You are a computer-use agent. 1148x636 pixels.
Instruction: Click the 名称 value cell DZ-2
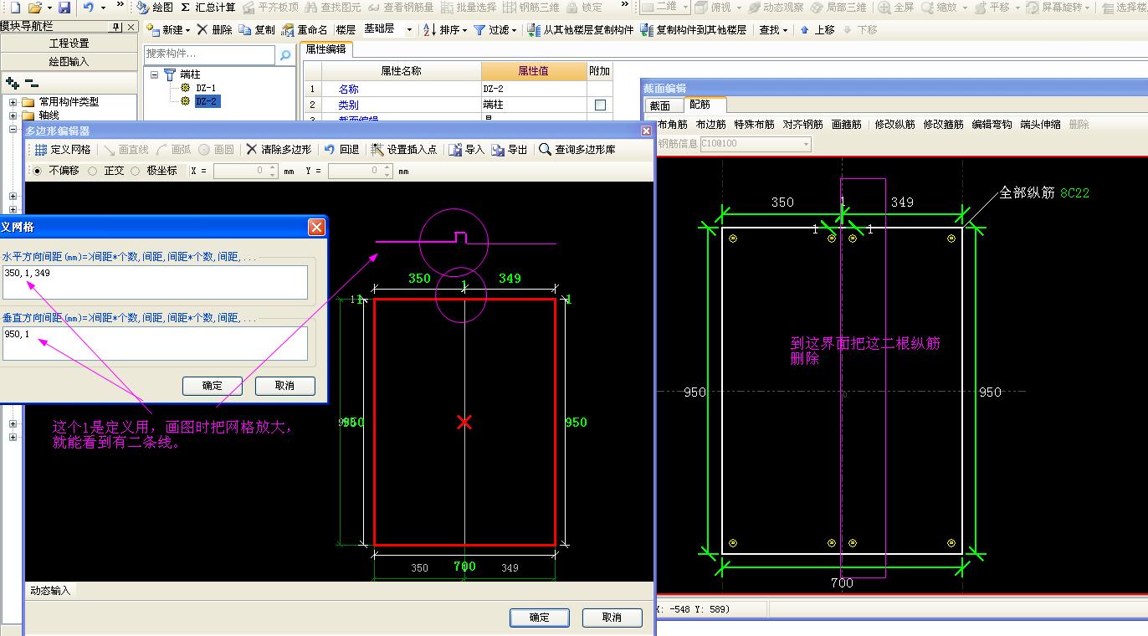[534, 89]
